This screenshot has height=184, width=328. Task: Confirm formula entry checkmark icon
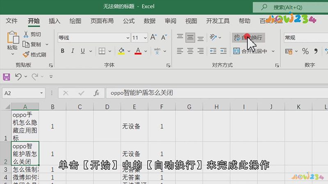click(81, 93)
